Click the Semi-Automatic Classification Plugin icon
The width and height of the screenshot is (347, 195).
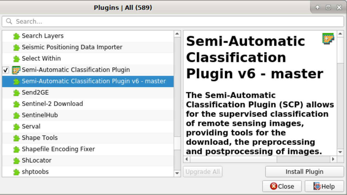click(x=16, y=70)
